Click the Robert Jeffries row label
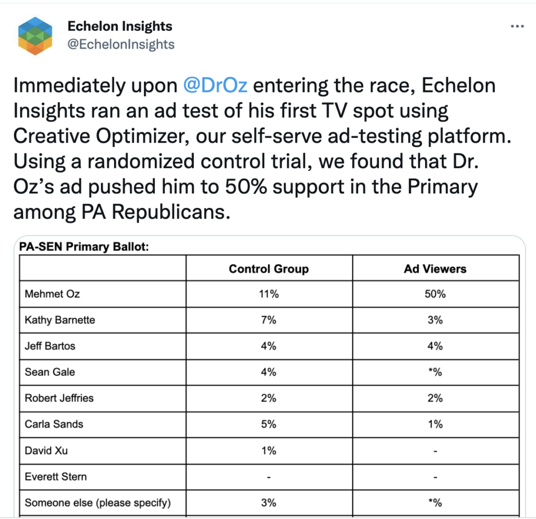 pyautogui.click(x=59, y=398)
